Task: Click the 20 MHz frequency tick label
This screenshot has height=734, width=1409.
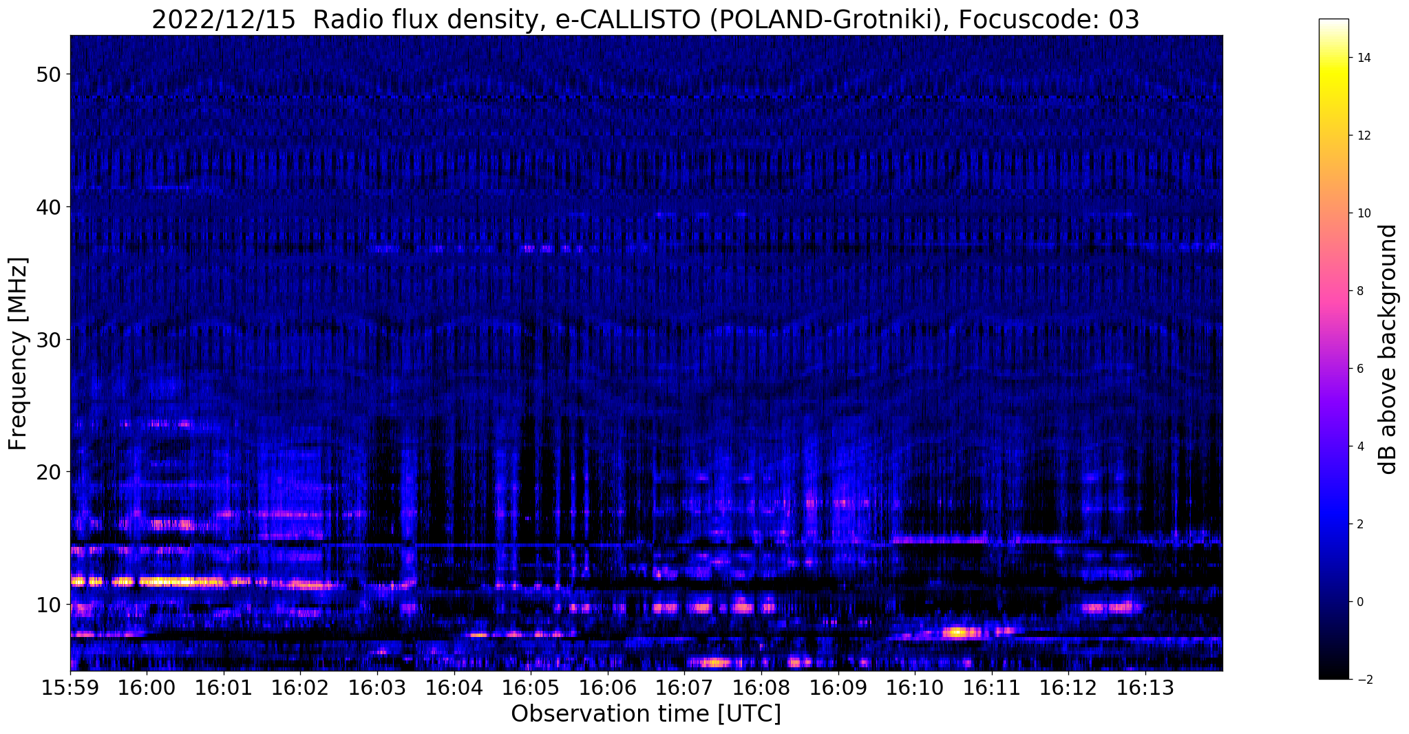Action: click(x=48, y=472)
